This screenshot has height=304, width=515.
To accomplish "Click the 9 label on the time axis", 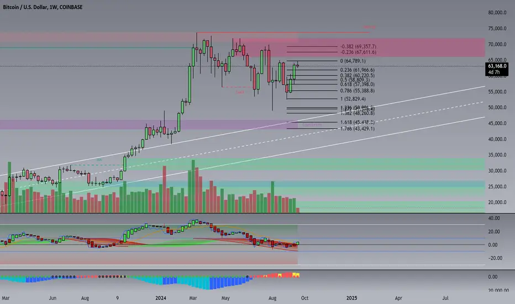I will point(117,298).
